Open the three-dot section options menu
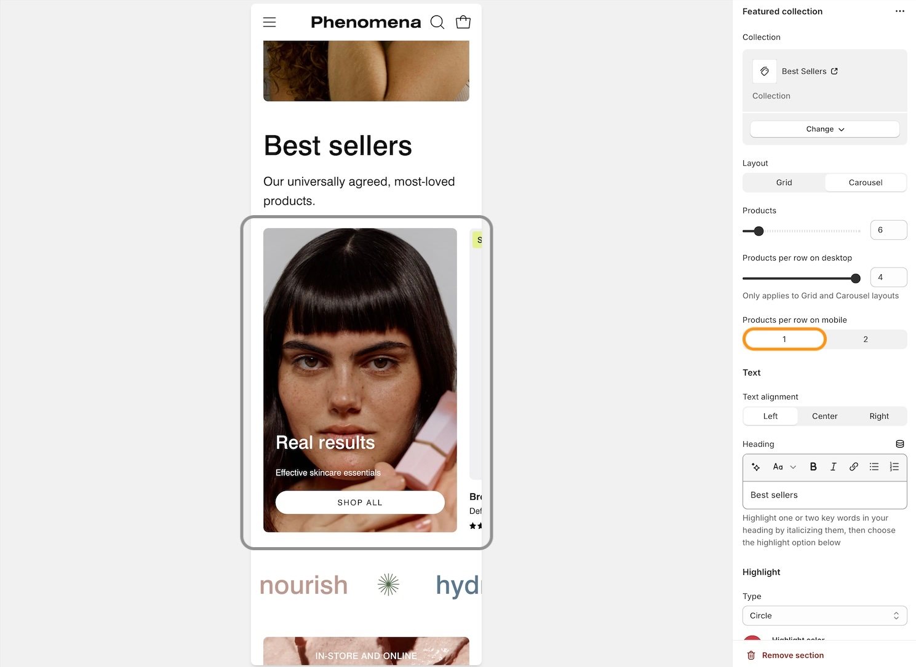 [x=900, y=11]
